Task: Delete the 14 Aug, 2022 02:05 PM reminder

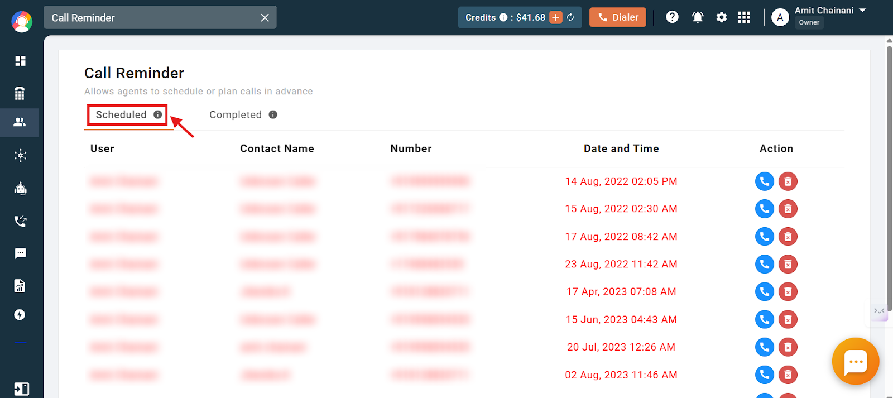Action: pyautogui.click(x=788, y=181)
